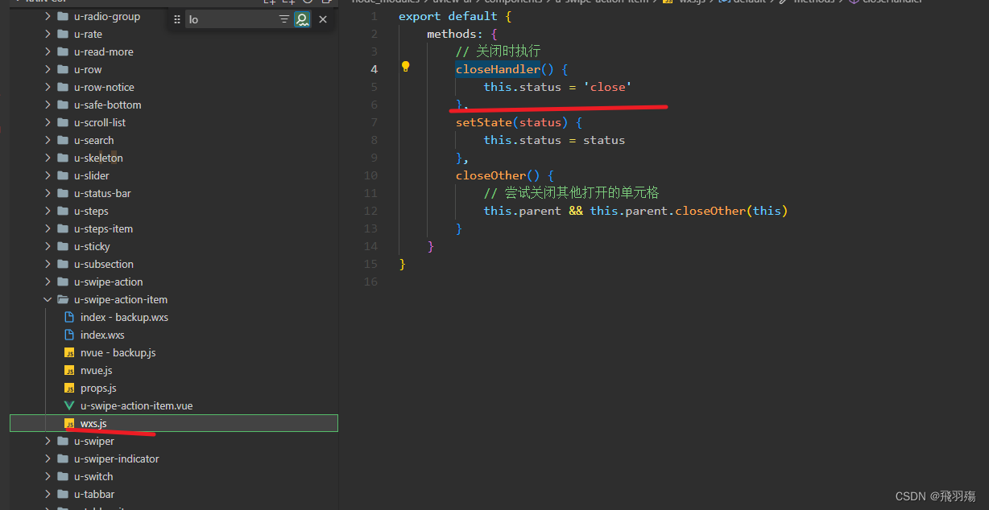Image resolution: width=989 pixels, height=510 pixels.
Task: Click the New File icon in explorer toolbar
Action: coord(269,2)
